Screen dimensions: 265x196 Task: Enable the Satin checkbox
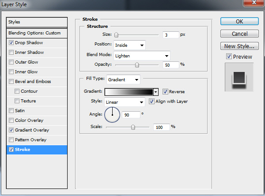tap(11, 110)
